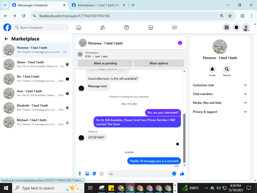Go back with the Marketplace arrow
The height and width of the screenshot is (193, 257).
(x=6, y=39)
